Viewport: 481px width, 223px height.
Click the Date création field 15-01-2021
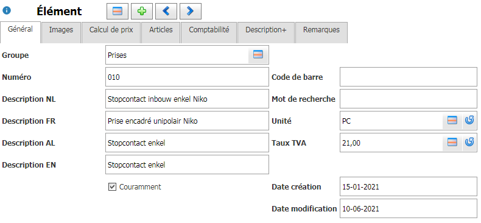[x=409, y=186]
